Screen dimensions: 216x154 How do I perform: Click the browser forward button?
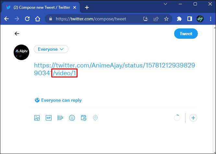click(x=17, y=19)
